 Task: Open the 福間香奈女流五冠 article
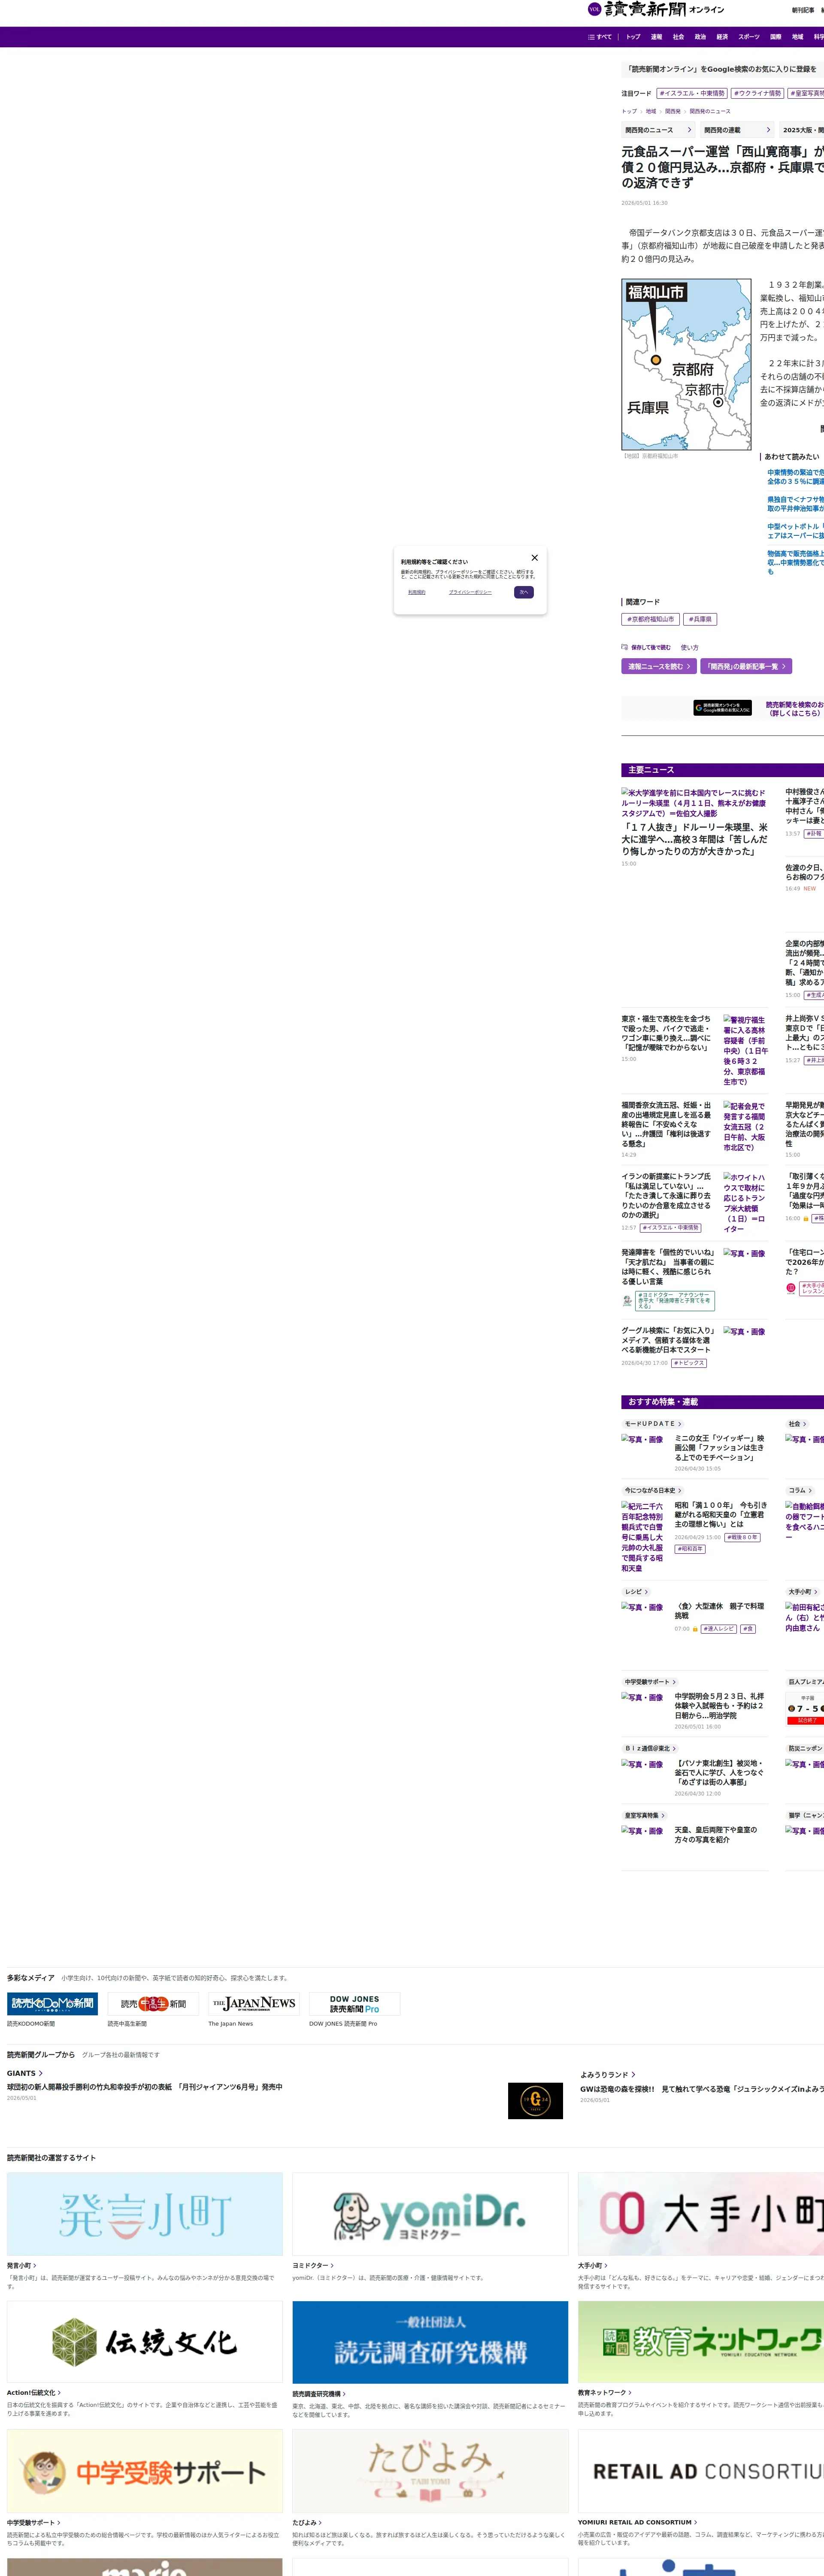667,1125
